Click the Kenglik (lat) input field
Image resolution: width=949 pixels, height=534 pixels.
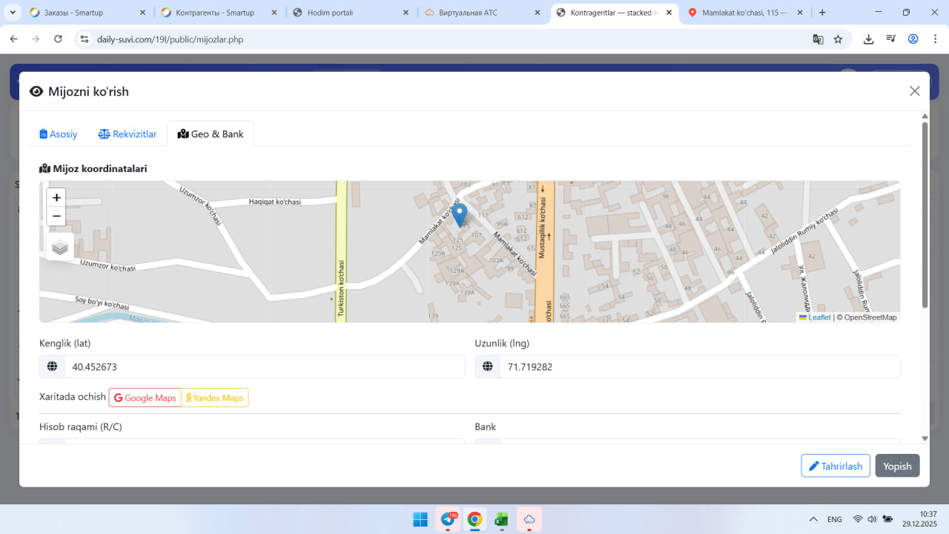[x=263, y=366]
